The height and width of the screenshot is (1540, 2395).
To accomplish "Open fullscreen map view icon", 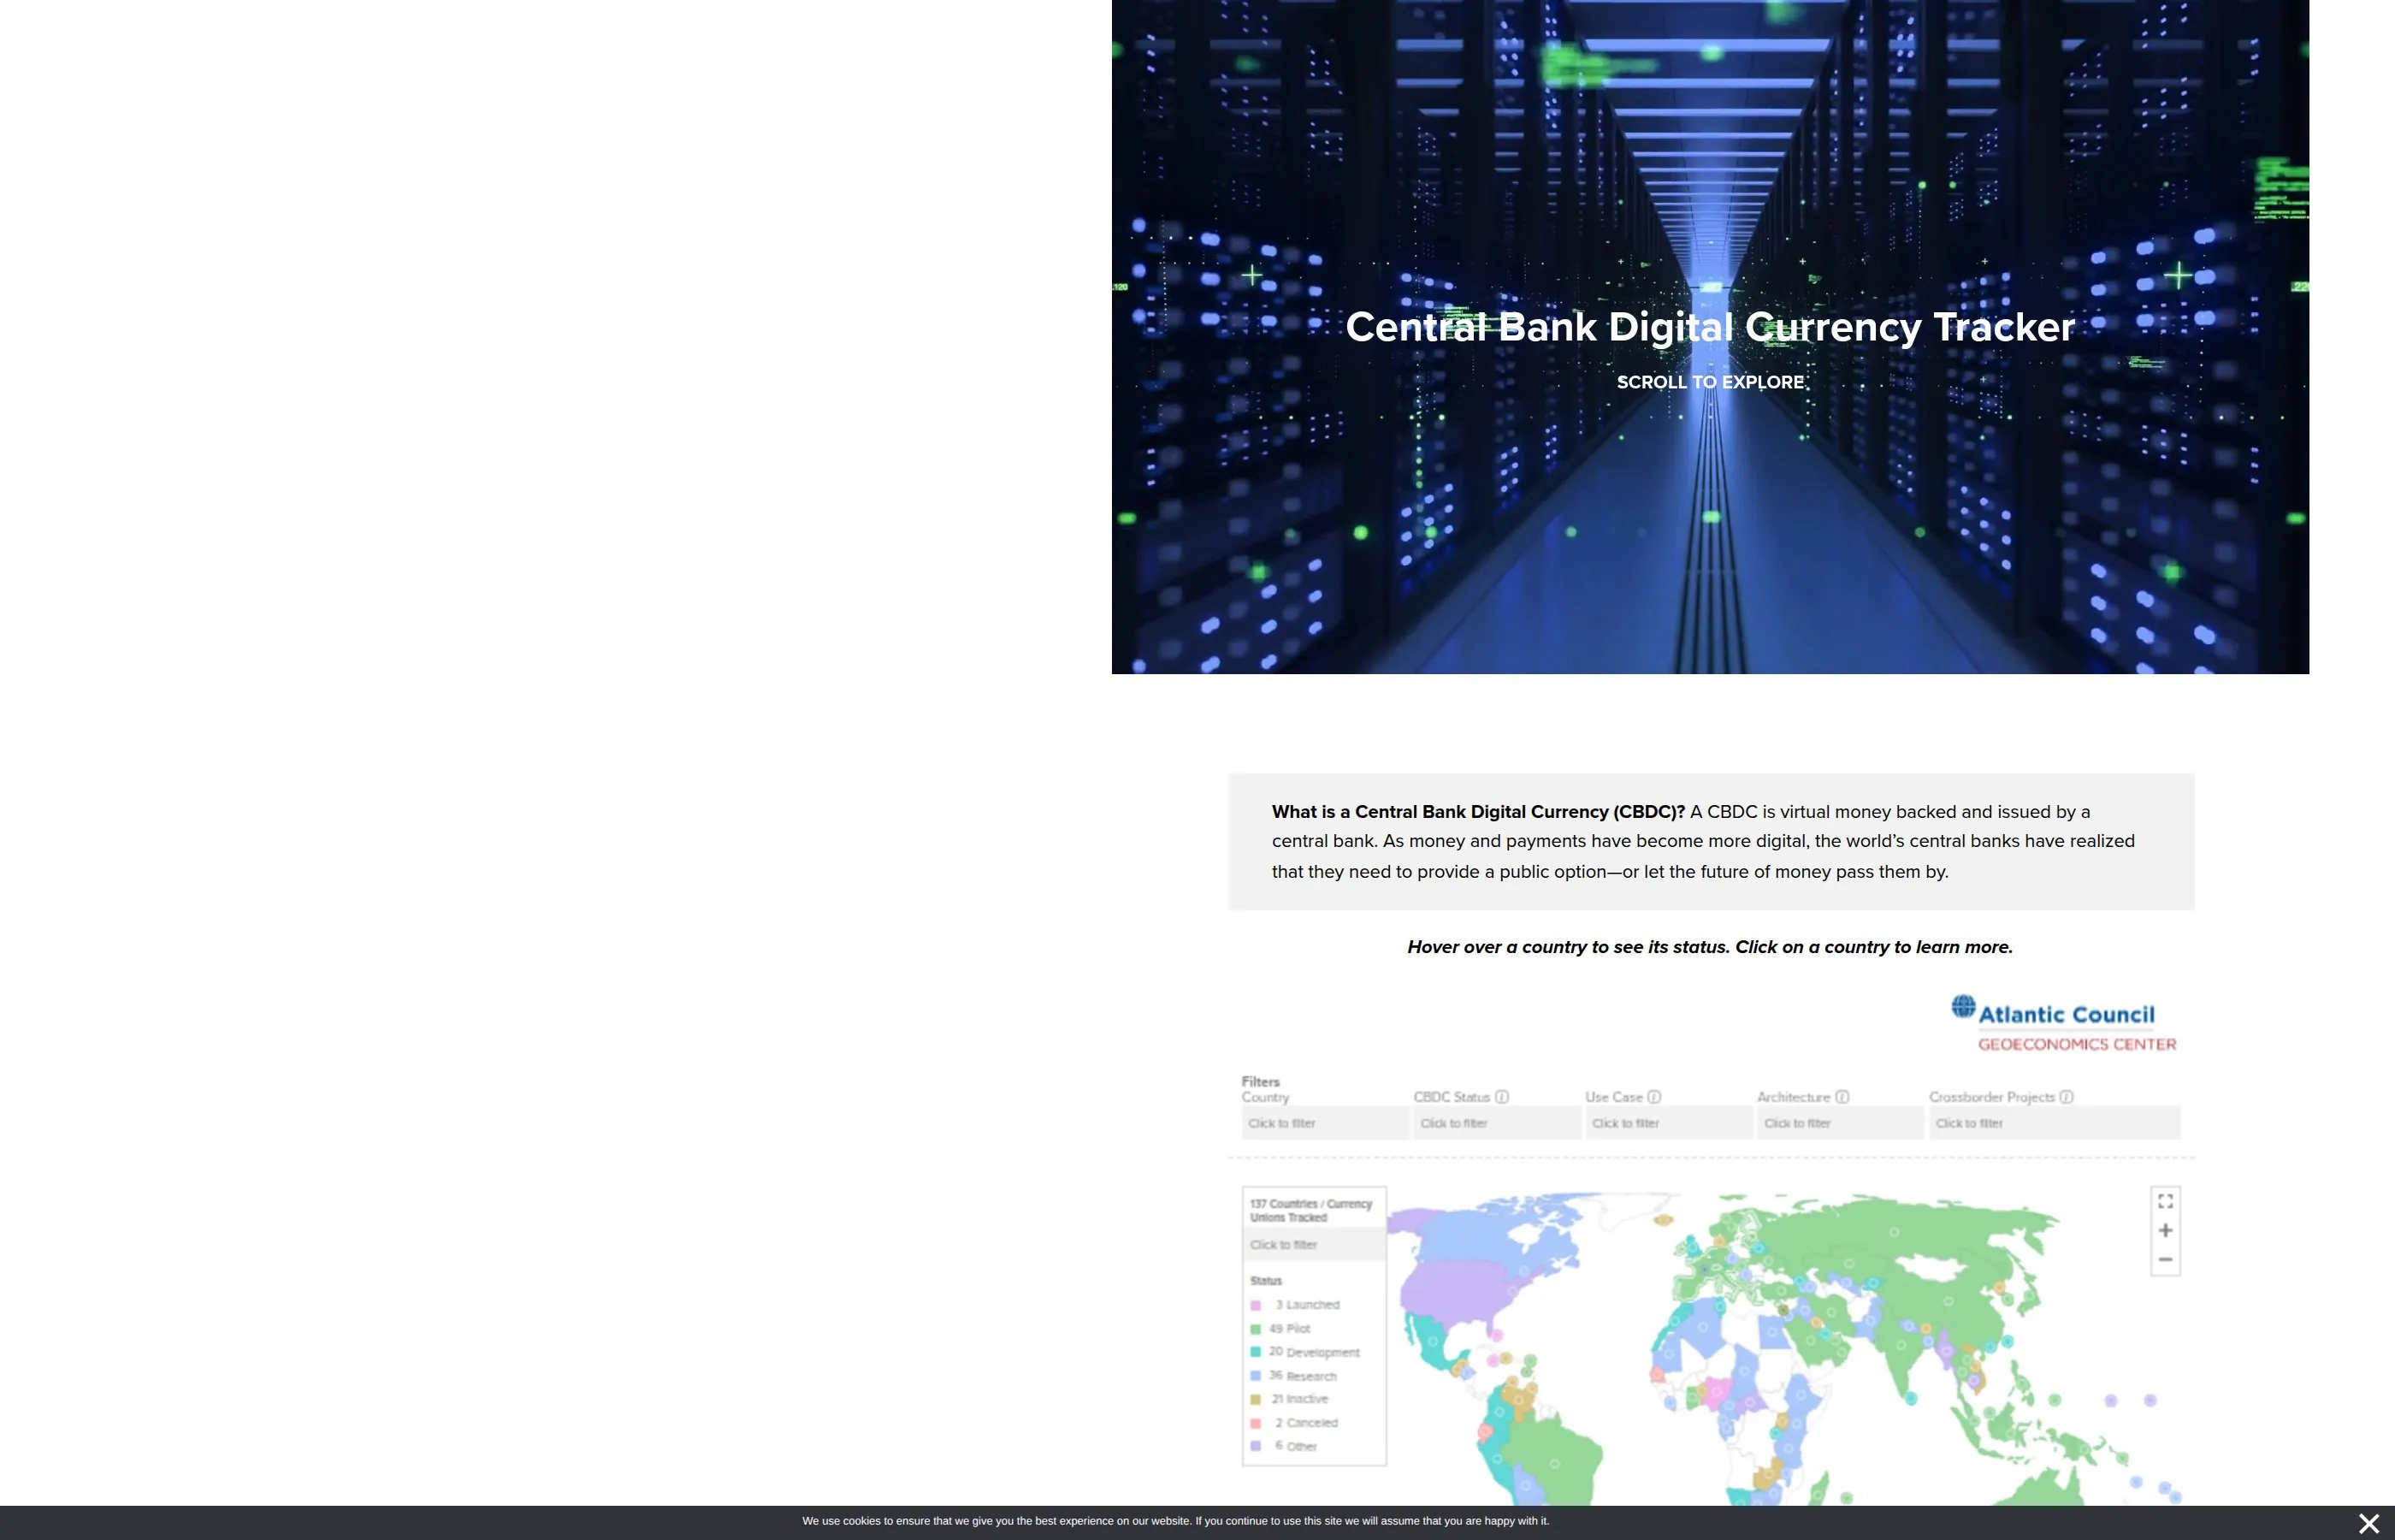I will (x=2165, y=1201).
